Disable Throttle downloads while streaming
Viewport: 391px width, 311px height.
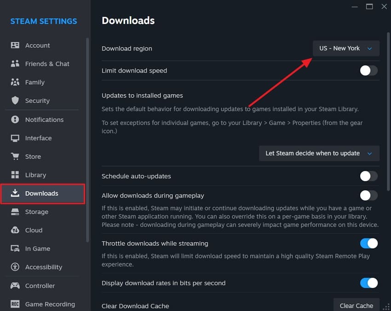(369, 243)
